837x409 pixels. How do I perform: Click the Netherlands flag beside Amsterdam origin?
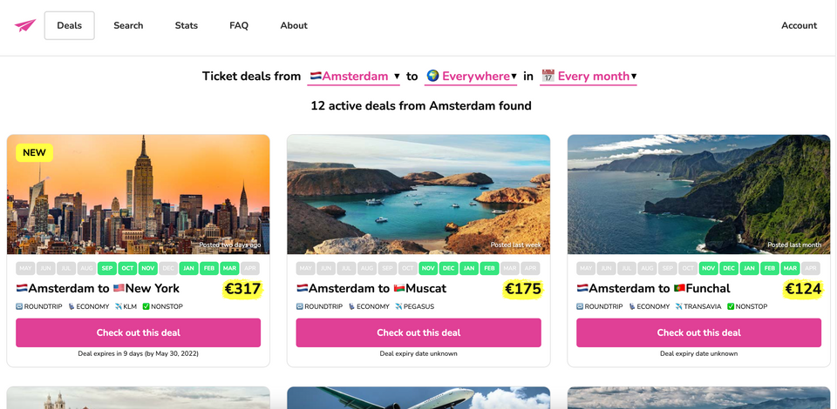[x=316, y=77]
